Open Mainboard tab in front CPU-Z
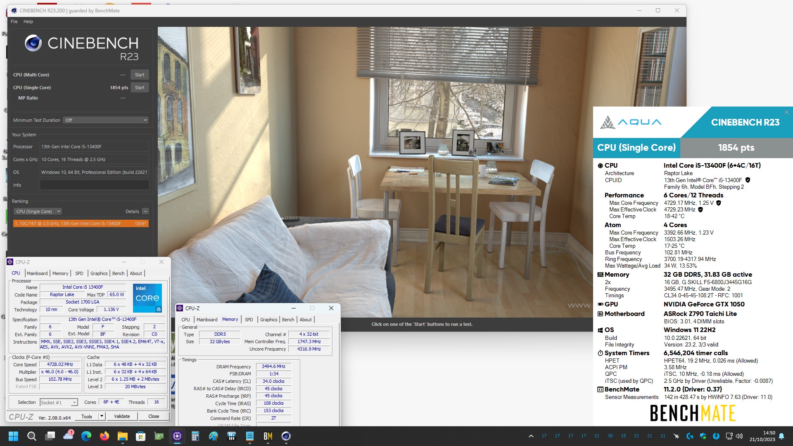Screen dimensions: 793x446 207,320
